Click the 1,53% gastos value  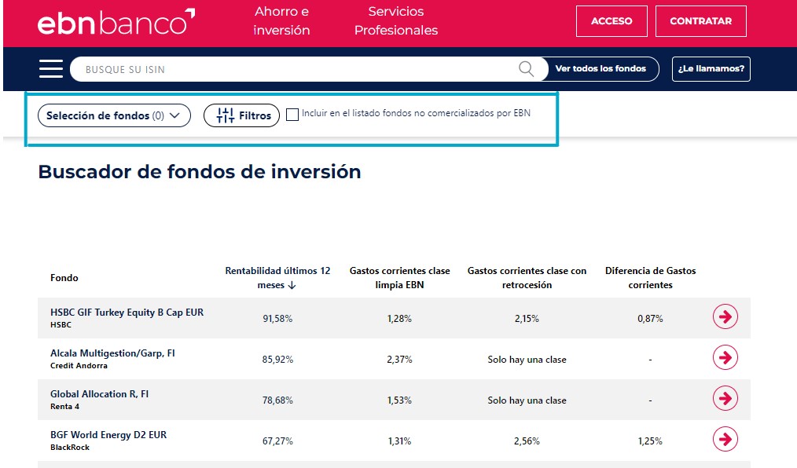(399, 400)
